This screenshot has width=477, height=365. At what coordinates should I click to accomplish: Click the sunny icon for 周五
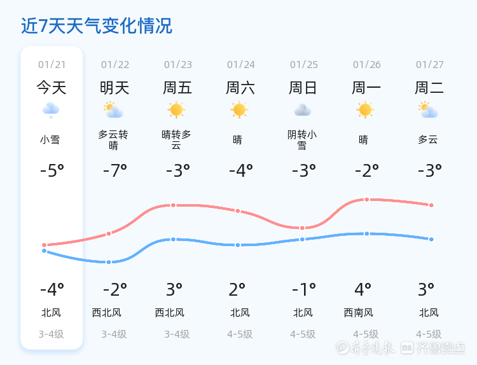coord(176,110)
